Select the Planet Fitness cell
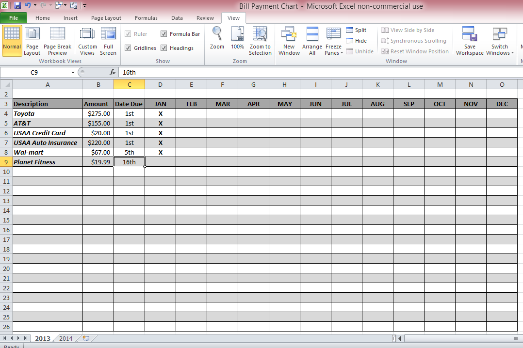The image size is (523, 348). click(x=48, y=162)
